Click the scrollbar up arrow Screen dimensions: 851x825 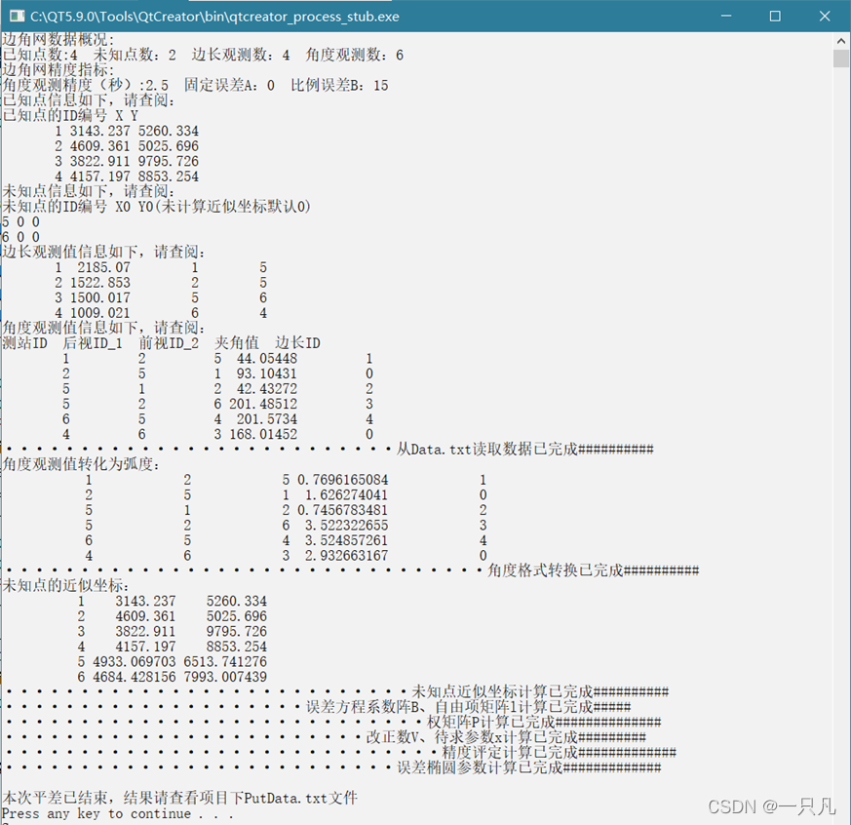[840, 40]
